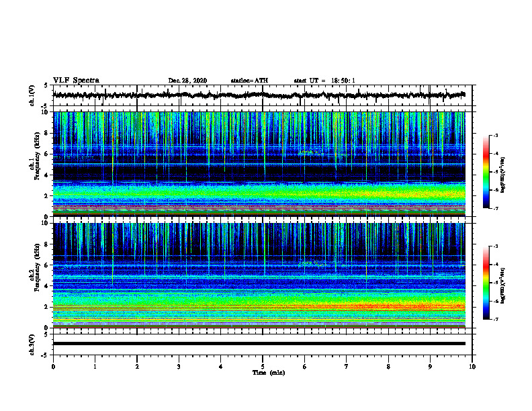
Task: Select the ch.1 "Frequency (kHz)" axis label
Action: click(37, 156)
